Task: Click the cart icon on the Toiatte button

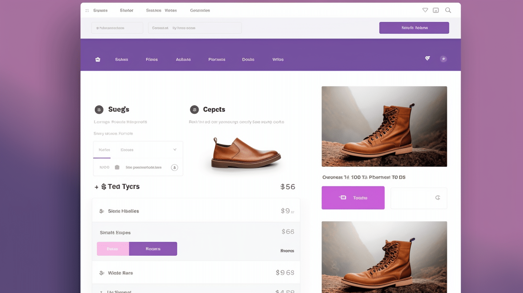Action: [x=343, y=197]
